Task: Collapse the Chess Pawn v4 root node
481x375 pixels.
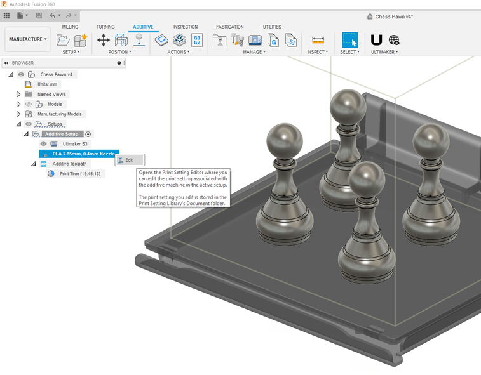Action: [11, 74]
